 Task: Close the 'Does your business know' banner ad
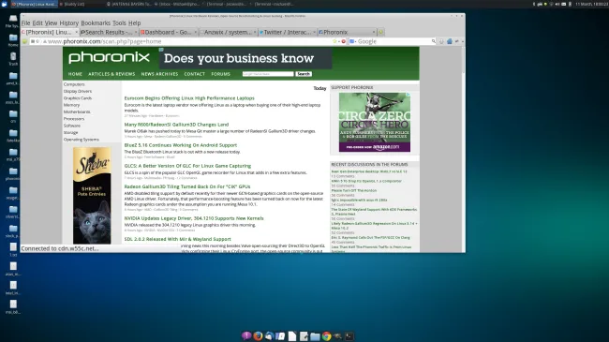161,50
